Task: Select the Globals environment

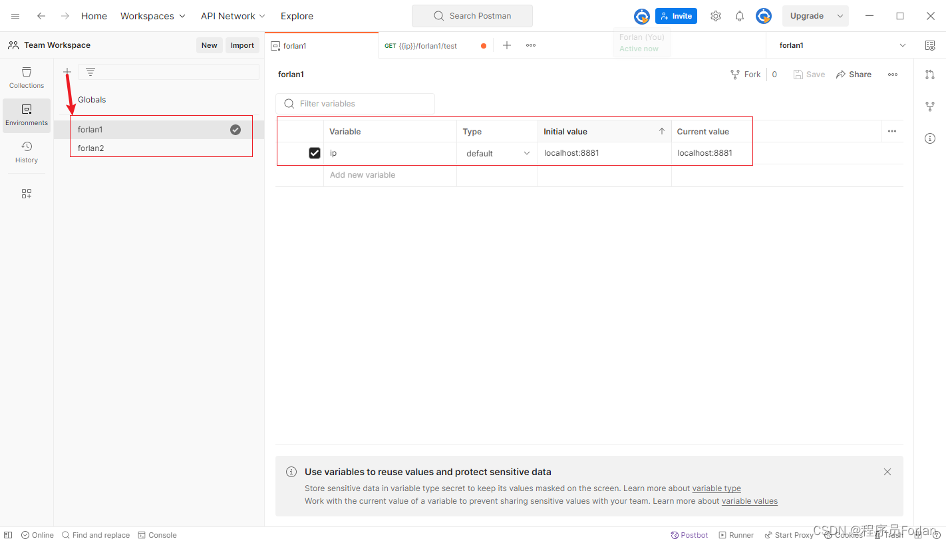Action: click(x=92, y=100)
